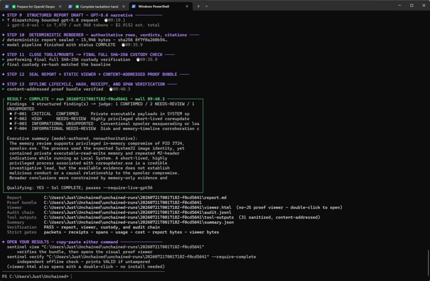Open the new tab profile dropdown chevron
Image resolution: width=430 pixels, height=281 pixels.
coord(206,6)
